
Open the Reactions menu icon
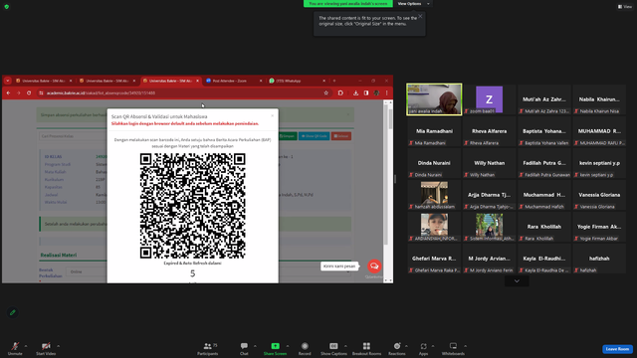click(x=397, y=346)
